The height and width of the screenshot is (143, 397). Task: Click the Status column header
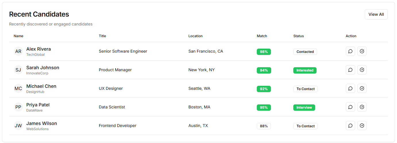tap(298, 36)
